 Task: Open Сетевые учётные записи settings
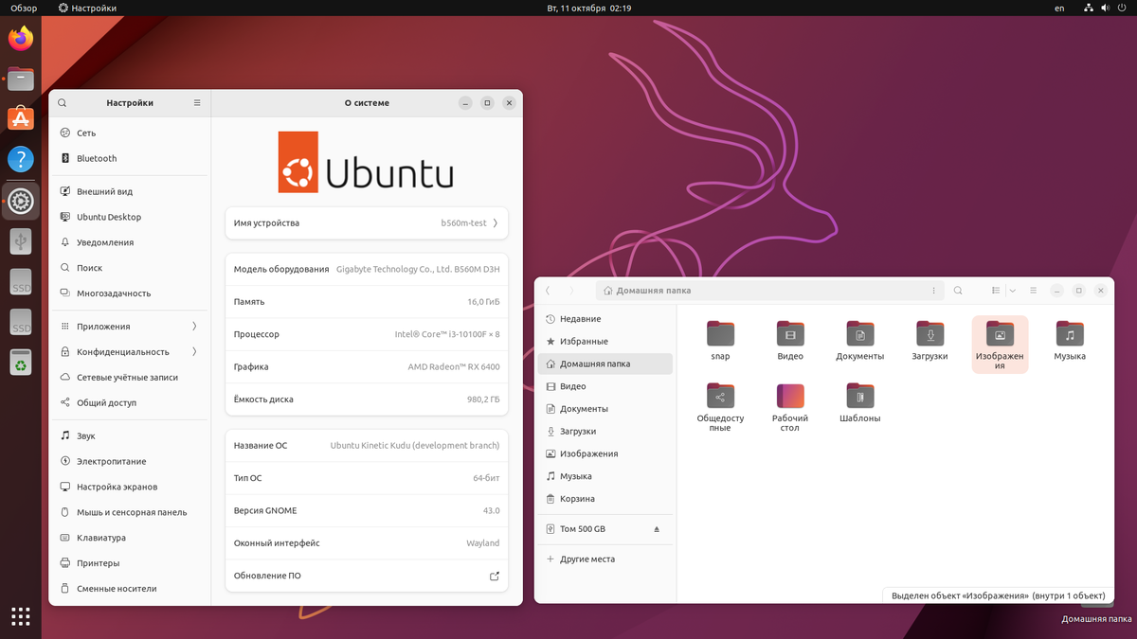coord(130,377)
